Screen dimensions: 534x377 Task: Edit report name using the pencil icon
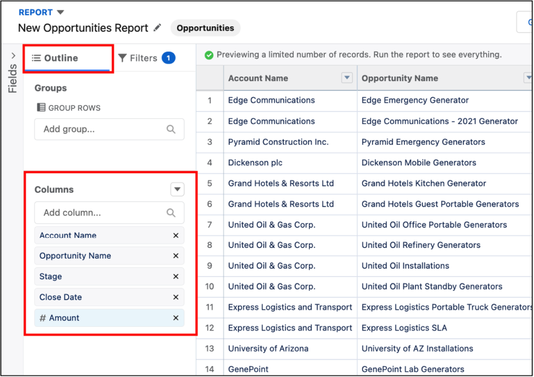point(157,27)
